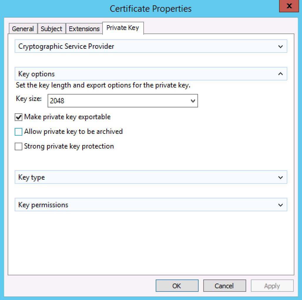
Task: Go to the Extensions tab
Action: [x=84, y=29]
